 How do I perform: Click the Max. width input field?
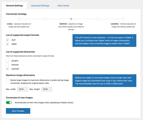[x=23, y=89]
